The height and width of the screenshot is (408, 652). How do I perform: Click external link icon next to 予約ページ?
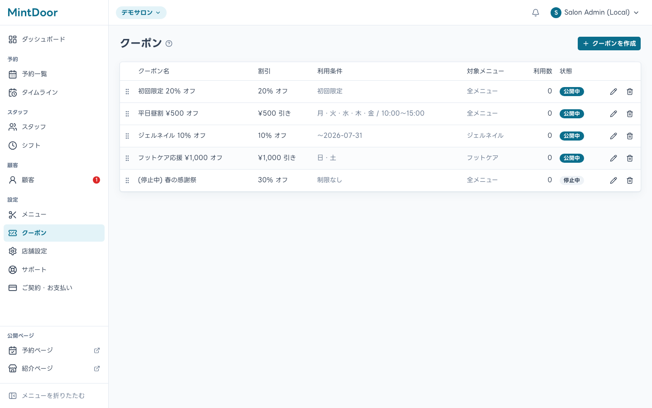coord(97,350)
